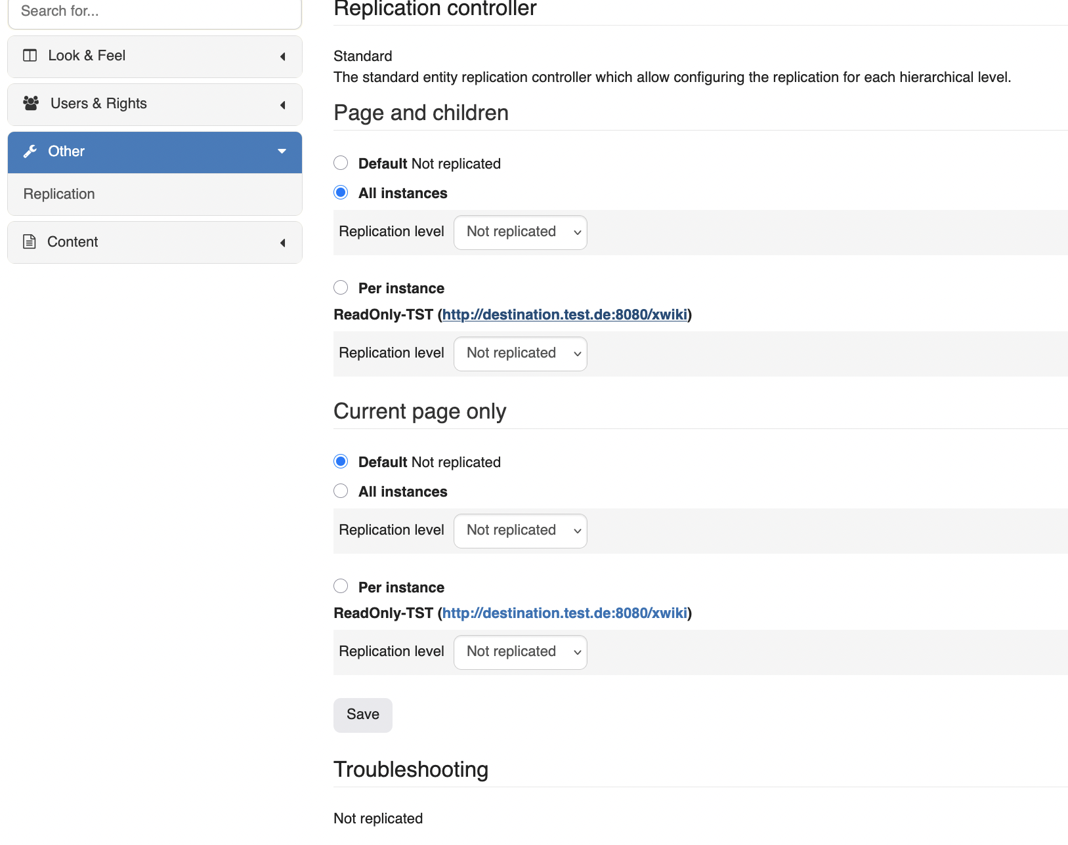The image size is (1068, 845).
Task: Click the Save button
Action: coord(362,714)
